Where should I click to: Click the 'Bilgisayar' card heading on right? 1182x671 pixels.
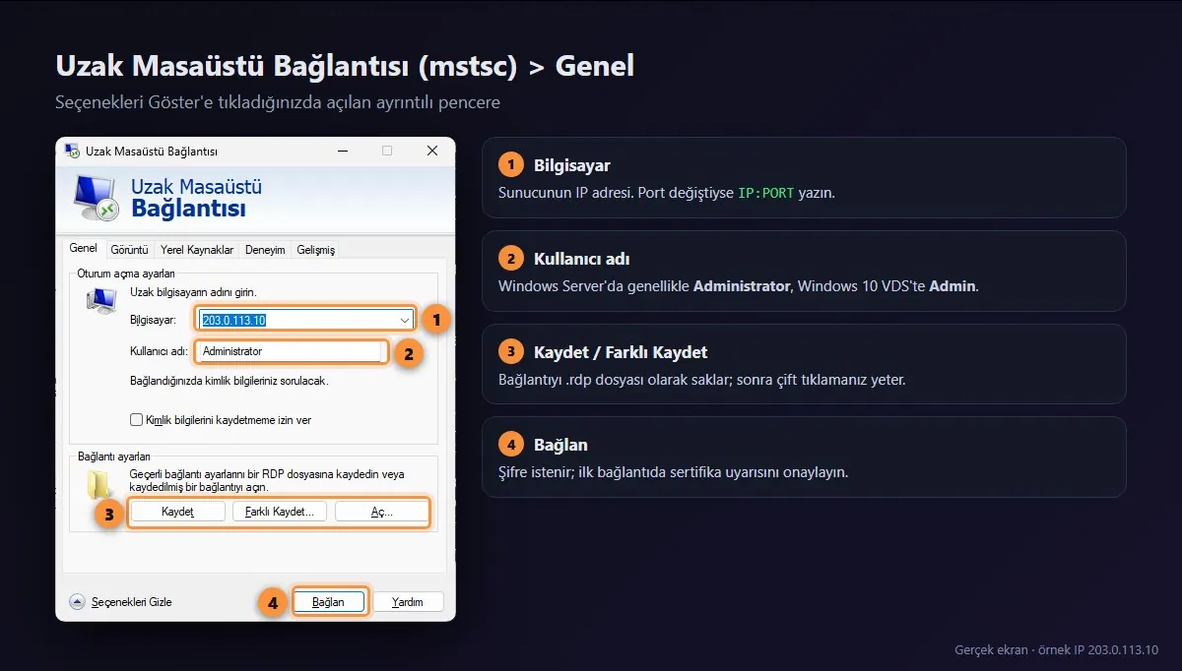click(572, 165)
